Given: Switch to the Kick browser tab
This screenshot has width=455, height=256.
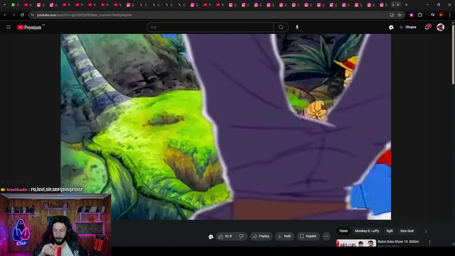Looking at the screenshot, I should coord(15,5).
